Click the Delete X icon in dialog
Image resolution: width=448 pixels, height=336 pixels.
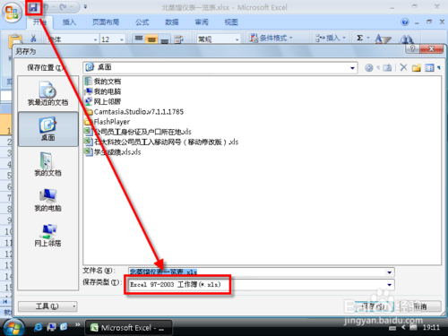coord(403,67)
